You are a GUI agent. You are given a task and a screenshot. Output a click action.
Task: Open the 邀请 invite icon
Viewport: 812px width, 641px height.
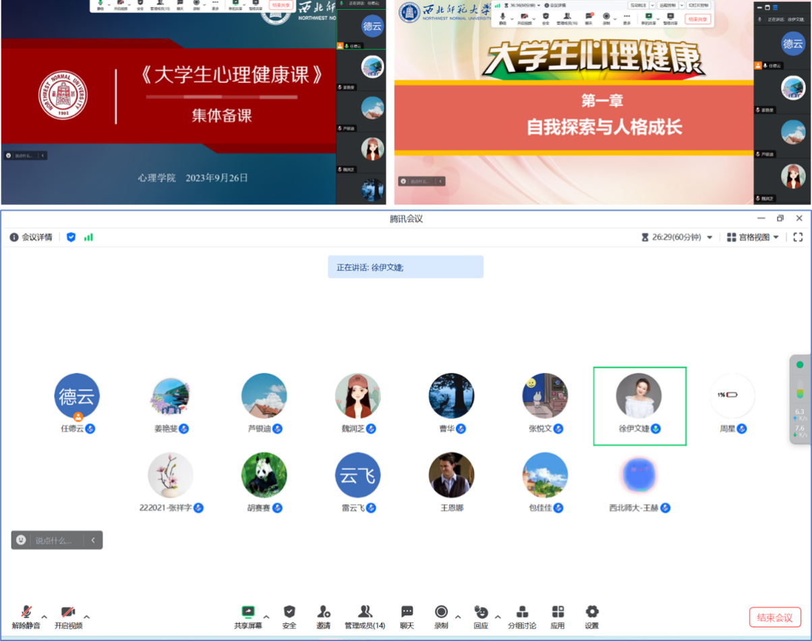pos(324,613)
